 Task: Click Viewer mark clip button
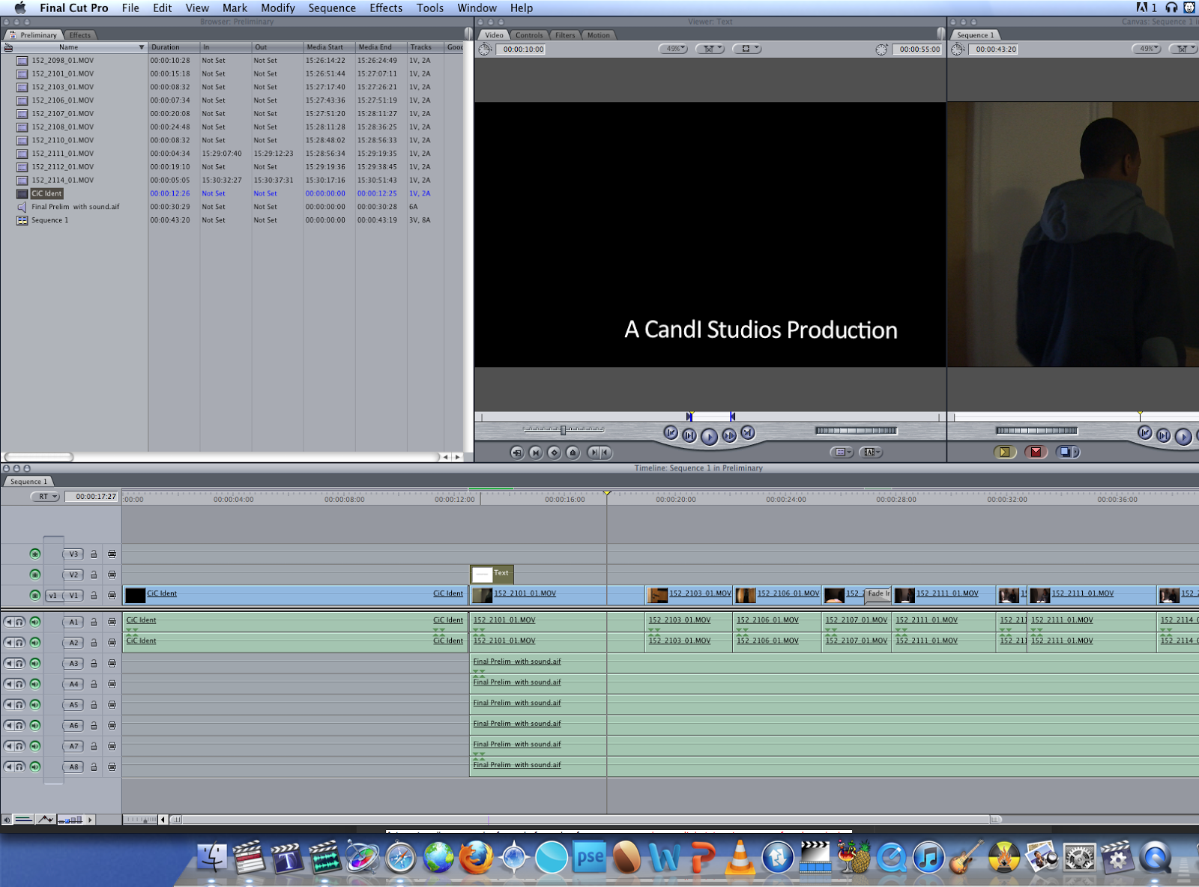pyautogui.click(x=535, y=452)
